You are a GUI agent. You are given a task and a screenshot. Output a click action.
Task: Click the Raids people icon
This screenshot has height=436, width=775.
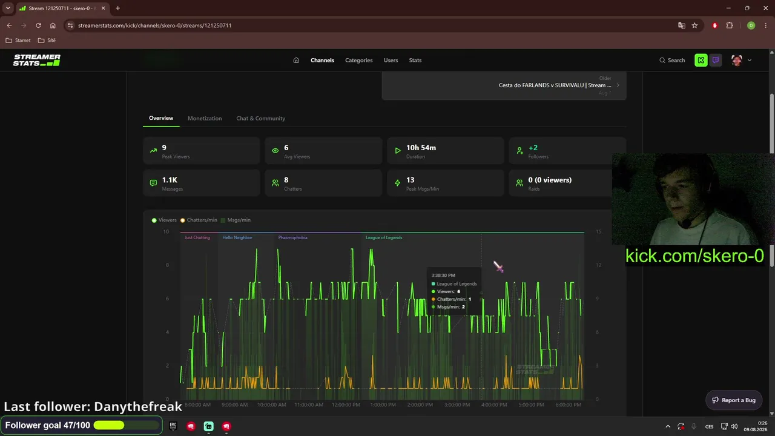519,183
